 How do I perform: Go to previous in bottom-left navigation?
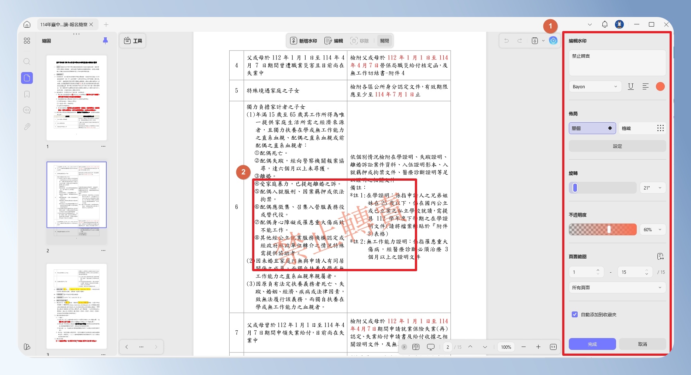[127, 347]
